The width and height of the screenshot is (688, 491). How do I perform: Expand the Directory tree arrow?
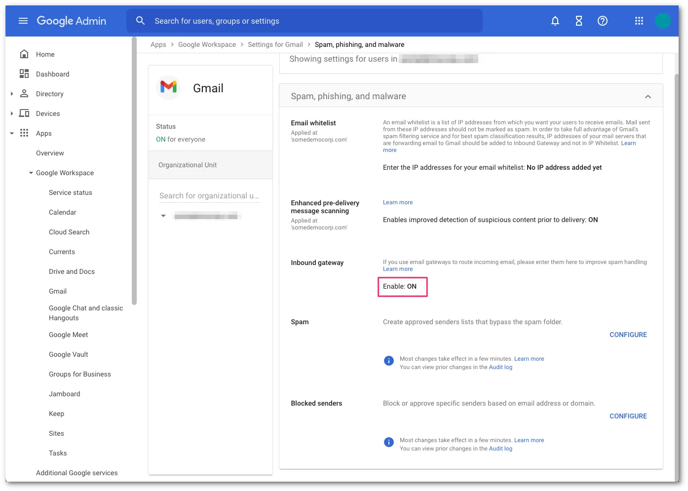(x=12, y=94)
